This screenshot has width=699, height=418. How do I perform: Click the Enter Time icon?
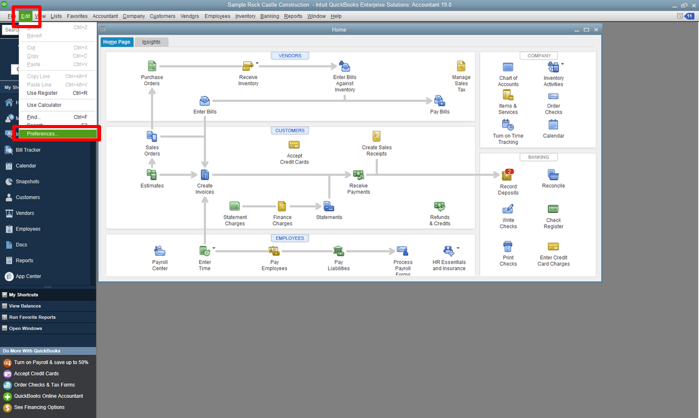204,251
